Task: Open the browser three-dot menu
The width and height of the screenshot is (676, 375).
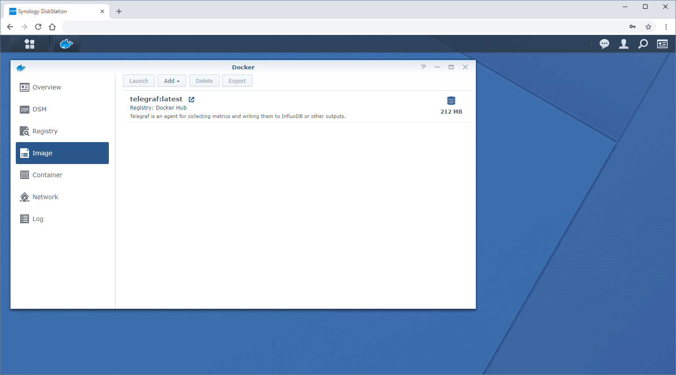Action: [x=666, y=27]
